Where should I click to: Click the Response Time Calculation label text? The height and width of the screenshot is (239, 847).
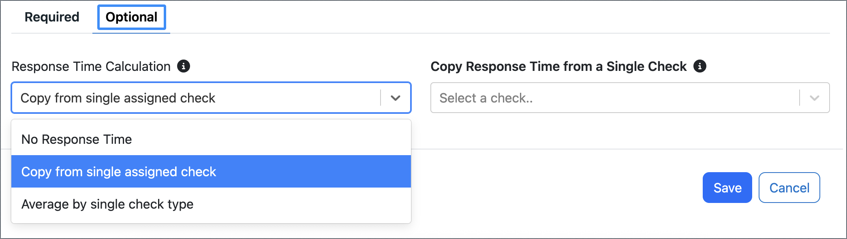click(91, 66)
